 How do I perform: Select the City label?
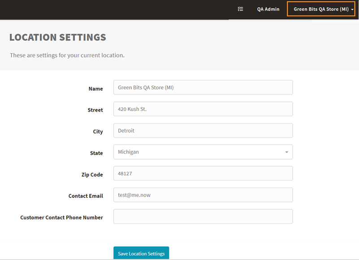(98, 132)
